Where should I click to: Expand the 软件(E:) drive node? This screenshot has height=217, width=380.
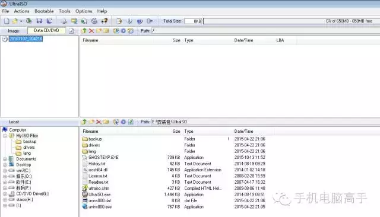(x=5, y=182)
